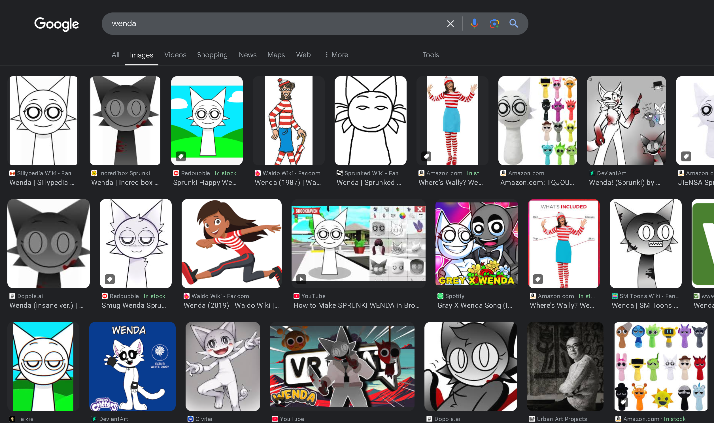Open the VR Wenda YouTube video thumbnail
This screenshot has height=423, width=714.
[342, 366]
